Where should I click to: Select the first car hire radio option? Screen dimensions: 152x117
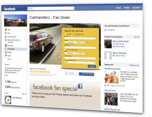coord(65,34)
